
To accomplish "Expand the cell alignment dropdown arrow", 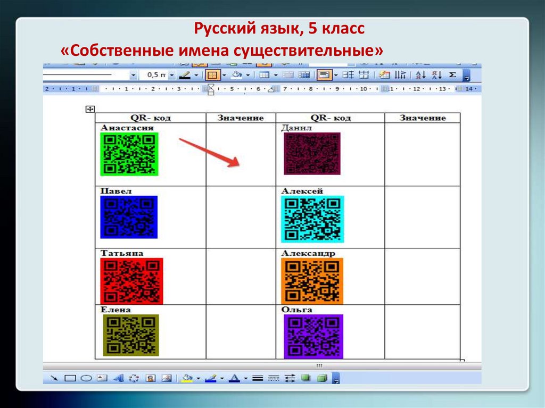I will tap(336, 75).
